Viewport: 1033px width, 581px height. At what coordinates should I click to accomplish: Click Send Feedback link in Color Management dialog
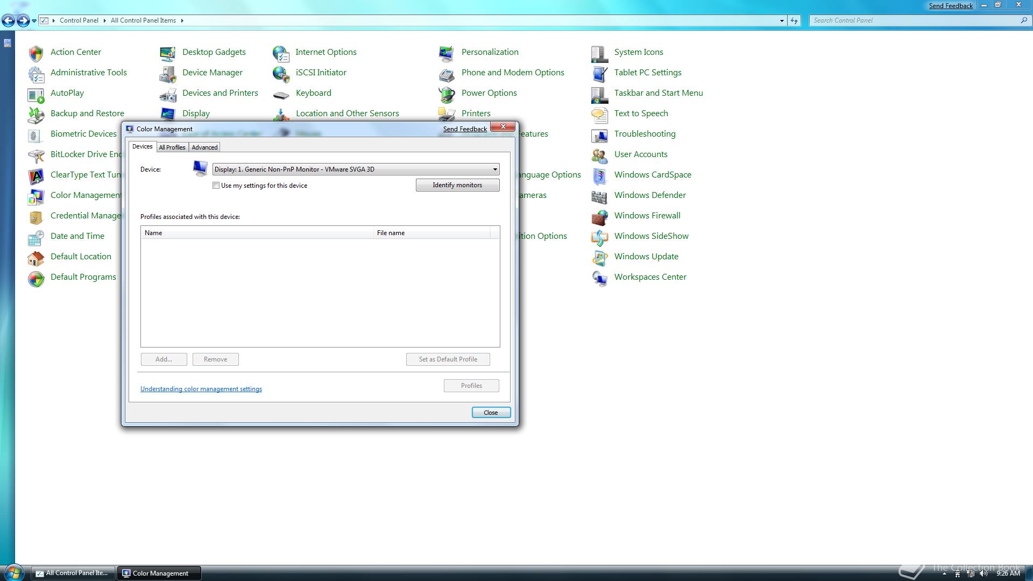click(465, 129)
